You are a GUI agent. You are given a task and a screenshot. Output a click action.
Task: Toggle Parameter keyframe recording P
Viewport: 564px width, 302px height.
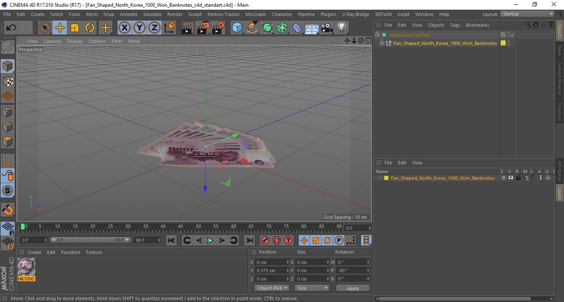tap(339, 241)
